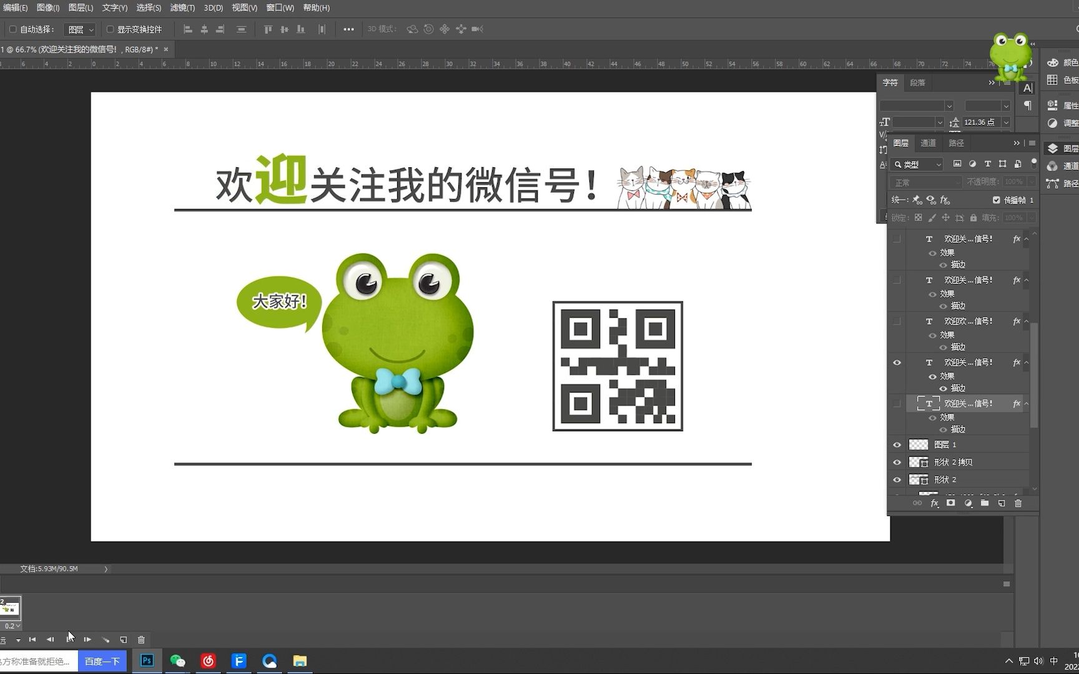Align bottom edges icon
The width and height of the screenshot is (1079, 674).
(300, 29)
